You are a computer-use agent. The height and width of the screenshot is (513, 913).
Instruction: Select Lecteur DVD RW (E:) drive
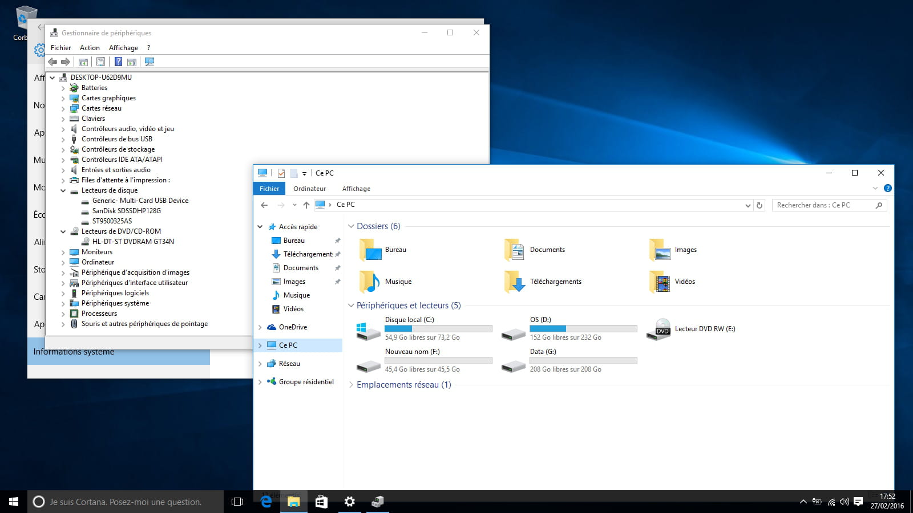[x=691, y=329]
